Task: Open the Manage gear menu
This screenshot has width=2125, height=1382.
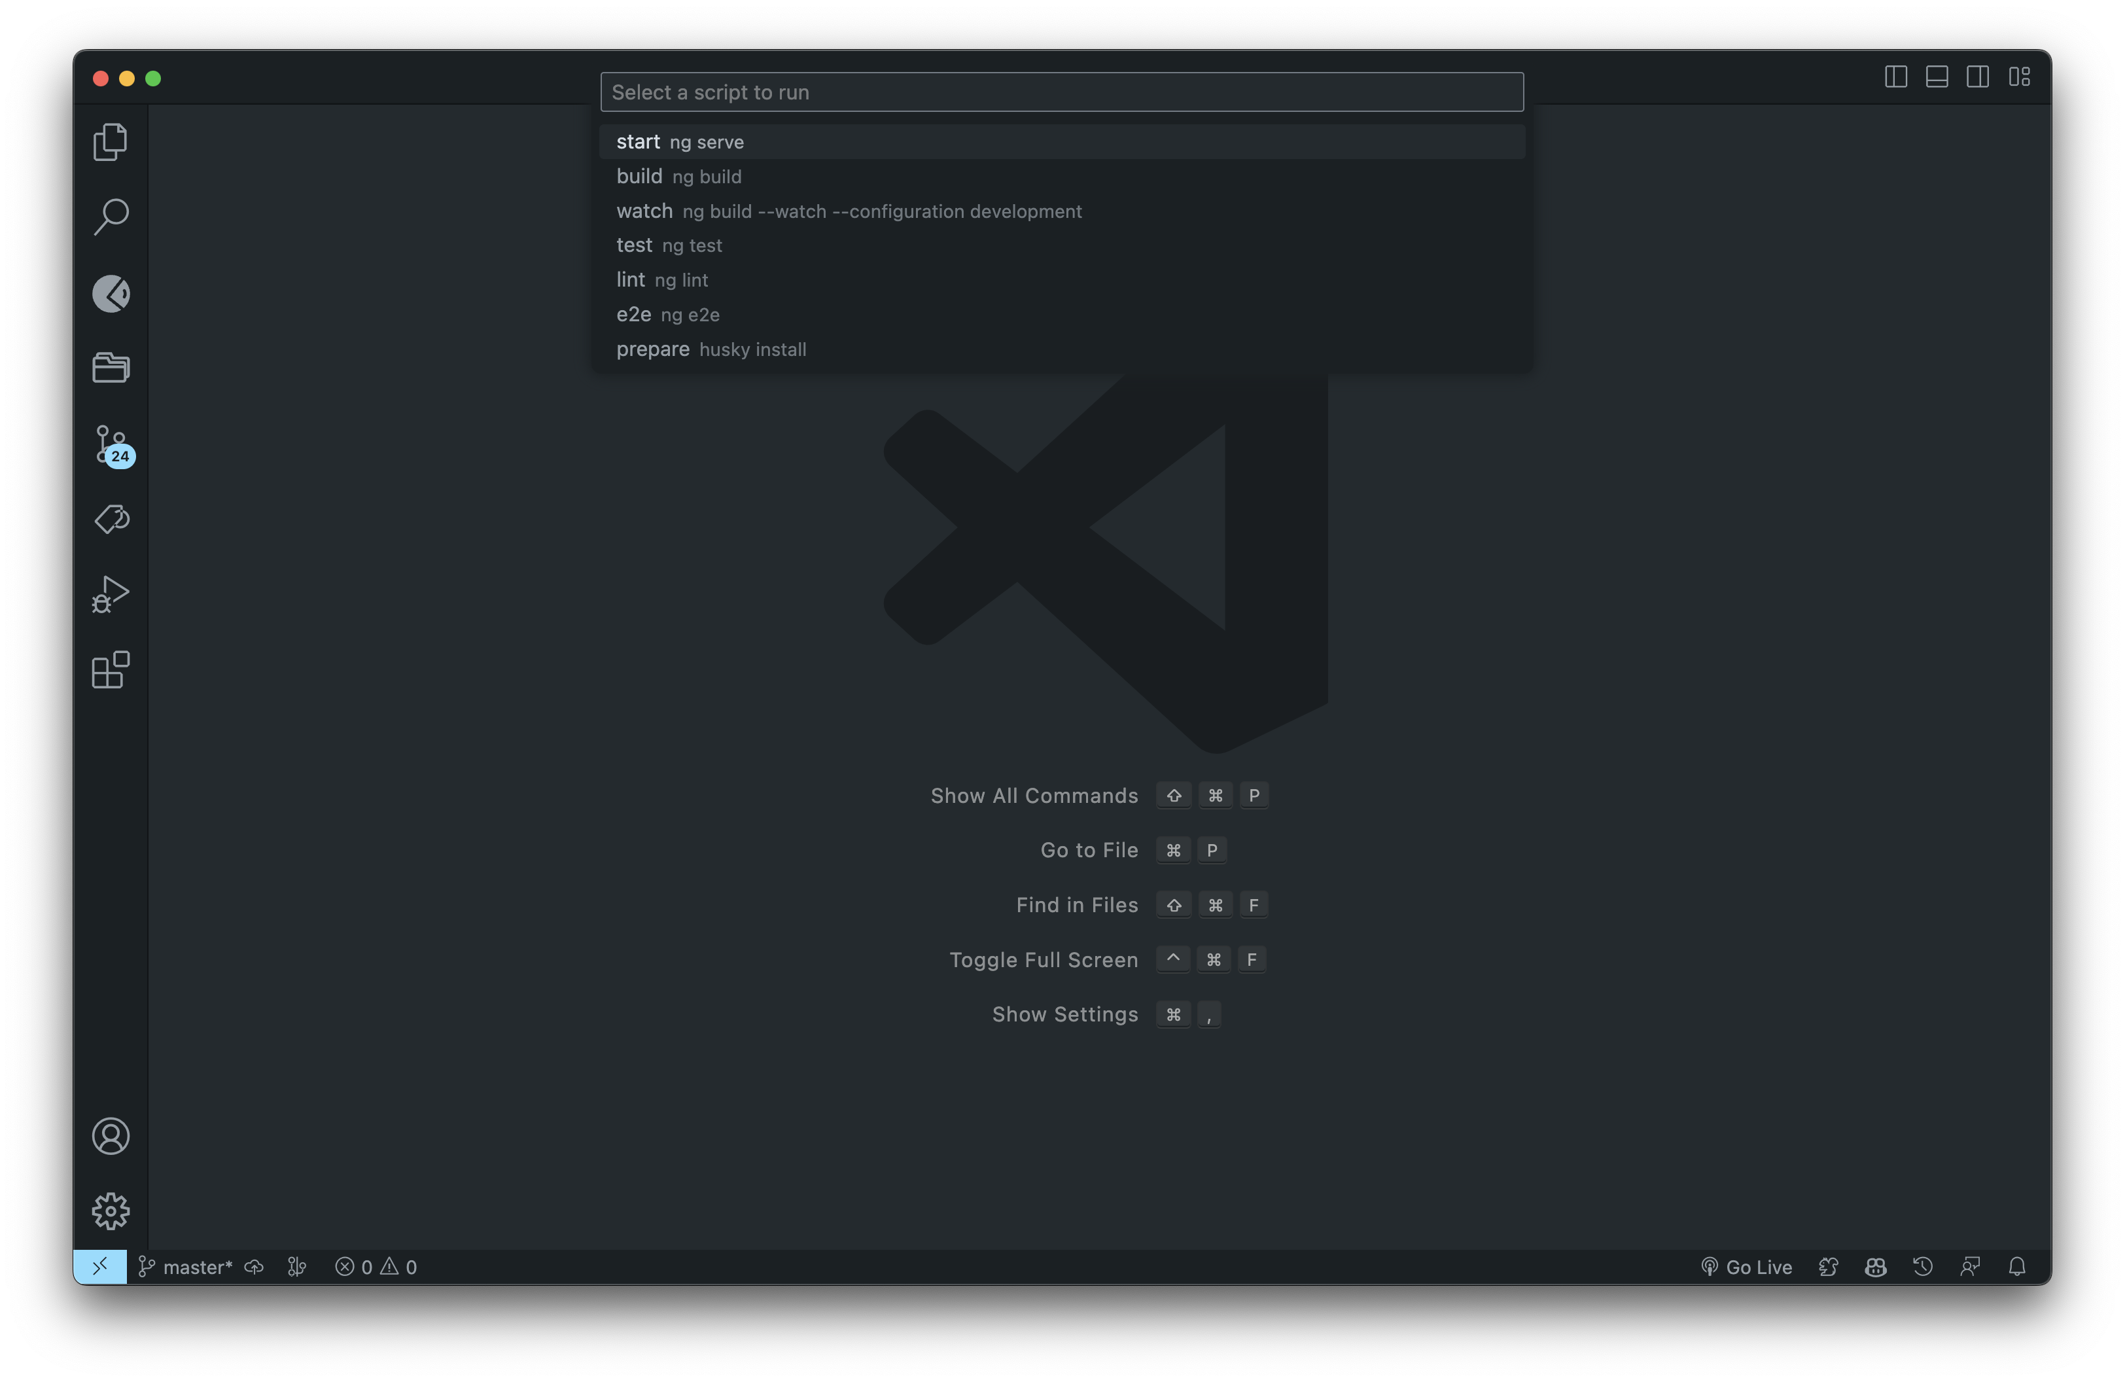Action: [x=111, y=1211]
